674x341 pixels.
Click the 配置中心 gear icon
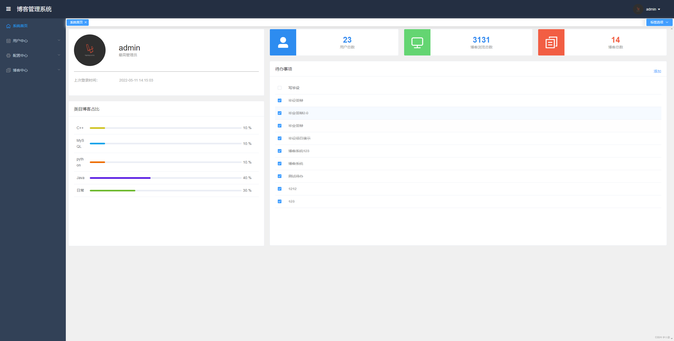coord(8,55)
